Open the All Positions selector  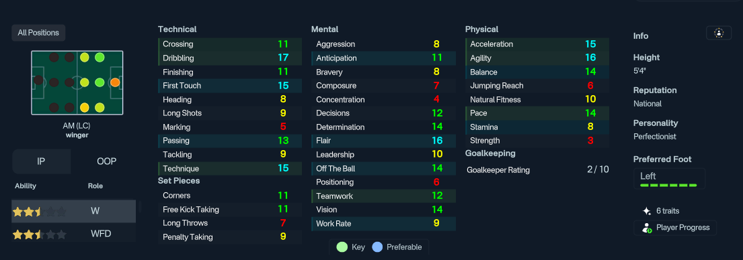pos(38,33)
